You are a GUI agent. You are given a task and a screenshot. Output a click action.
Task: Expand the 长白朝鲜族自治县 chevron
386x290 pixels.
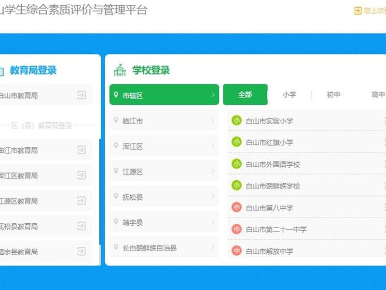(213, 247)
